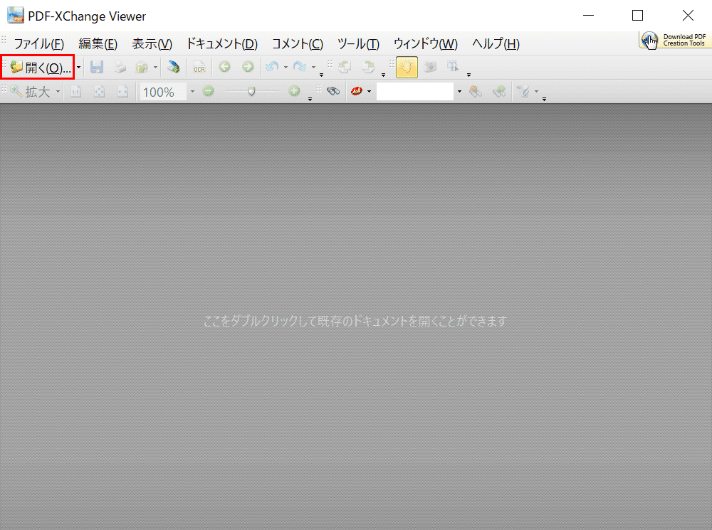The width and height of the screenshot is (712, 530).
Task: Click the search text input field
Action: pyautogui.click(x=415, y=92)
